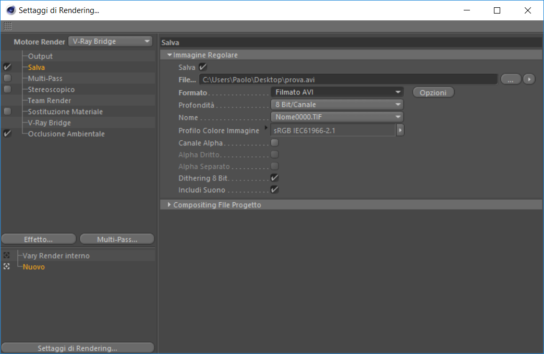Select the Multi-Pass settings entry
Viewport: 544px width, 354px height.
point(45,78)
